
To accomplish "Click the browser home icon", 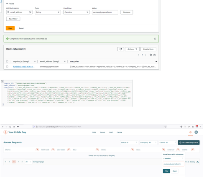I will (10, 127).
